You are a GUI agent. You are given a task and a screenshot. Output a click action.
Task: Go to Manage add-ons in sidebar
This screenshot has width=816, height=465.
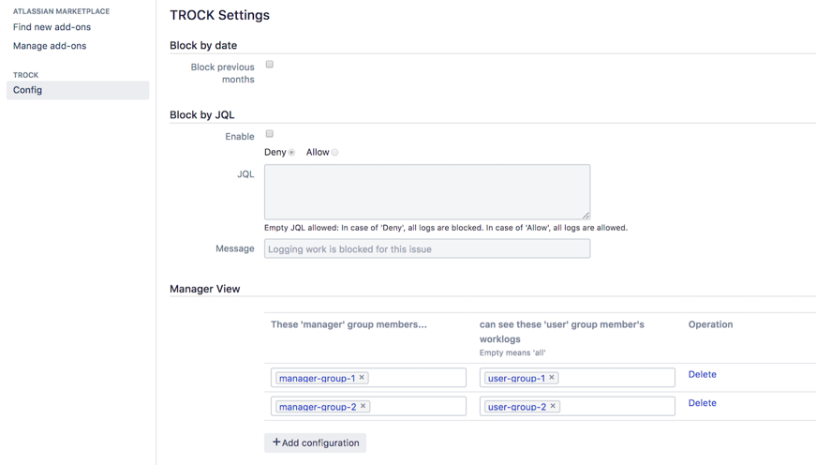point(50,46)
